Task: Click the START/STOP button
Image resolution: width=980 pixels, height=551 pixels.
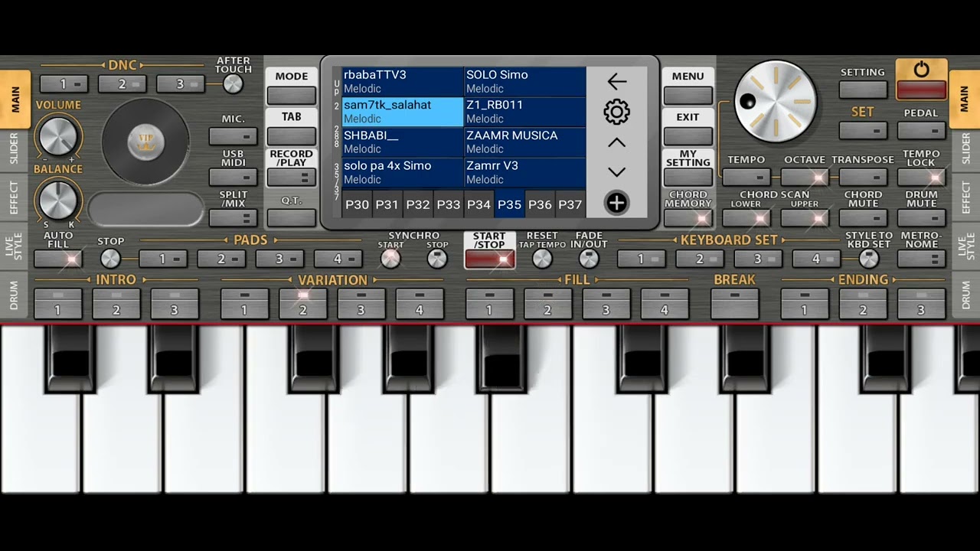Action: tap(489, 250)
